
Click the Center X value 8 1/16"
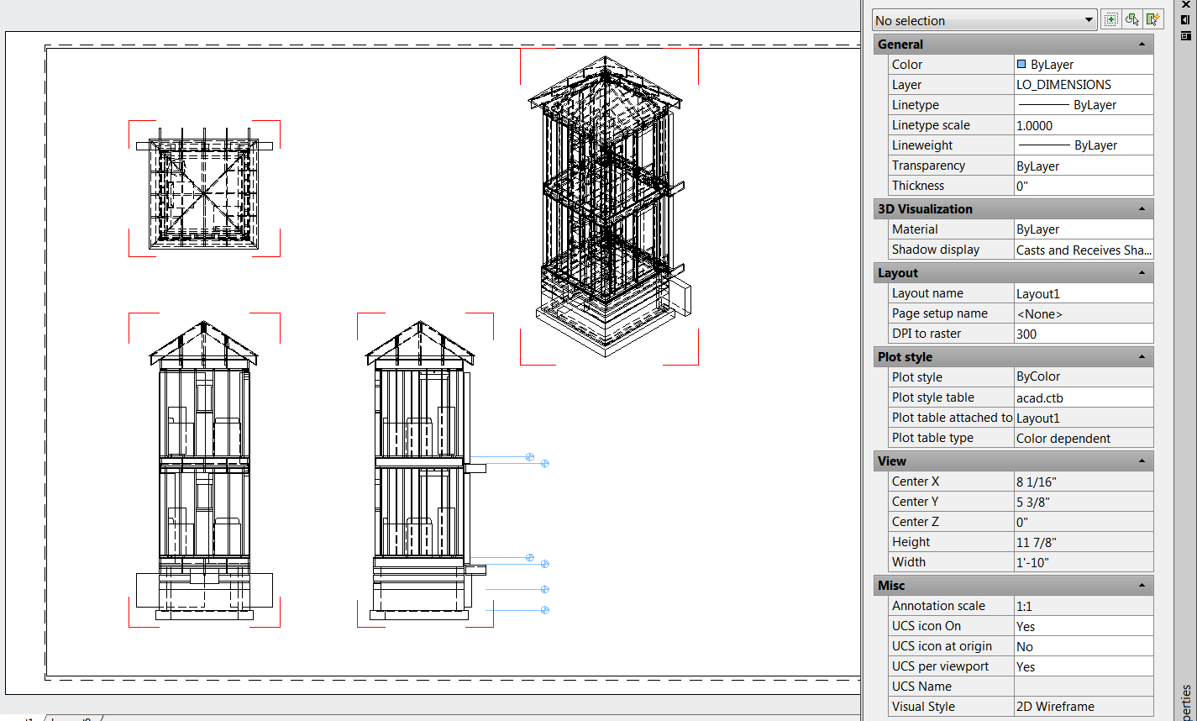point(1084,482)
